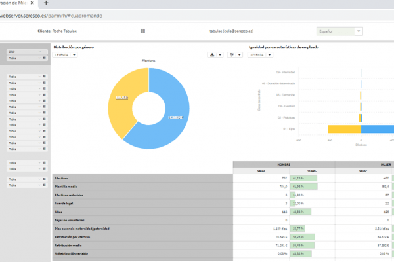The height and width of the screenshot is (262, 394).
Task: Open the chart settings sliders icon
Action: tap(231, 55)
